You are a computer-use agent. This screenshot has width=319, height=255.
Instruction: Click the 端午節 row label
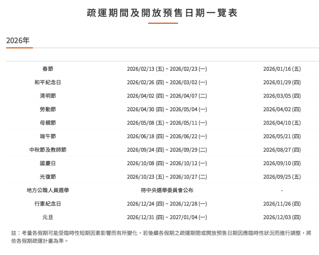[48, 137]
